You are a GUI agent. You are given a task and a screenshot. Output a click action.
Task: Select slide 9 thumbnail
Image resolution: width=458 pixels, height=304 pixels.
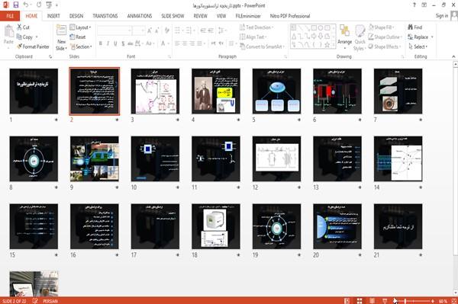95,158
